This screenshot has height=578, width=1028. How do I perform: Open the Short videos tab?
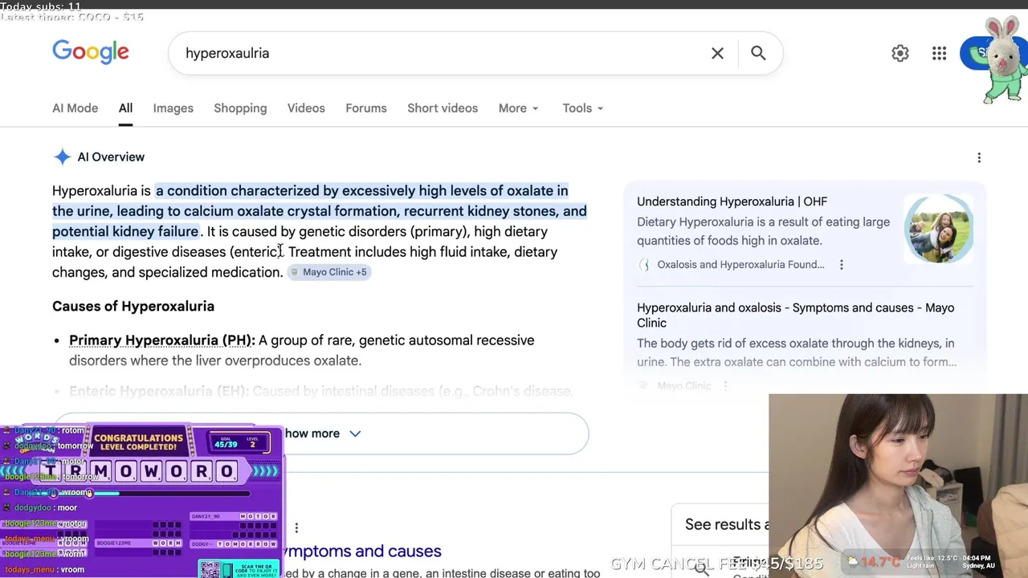pos(443,108)
